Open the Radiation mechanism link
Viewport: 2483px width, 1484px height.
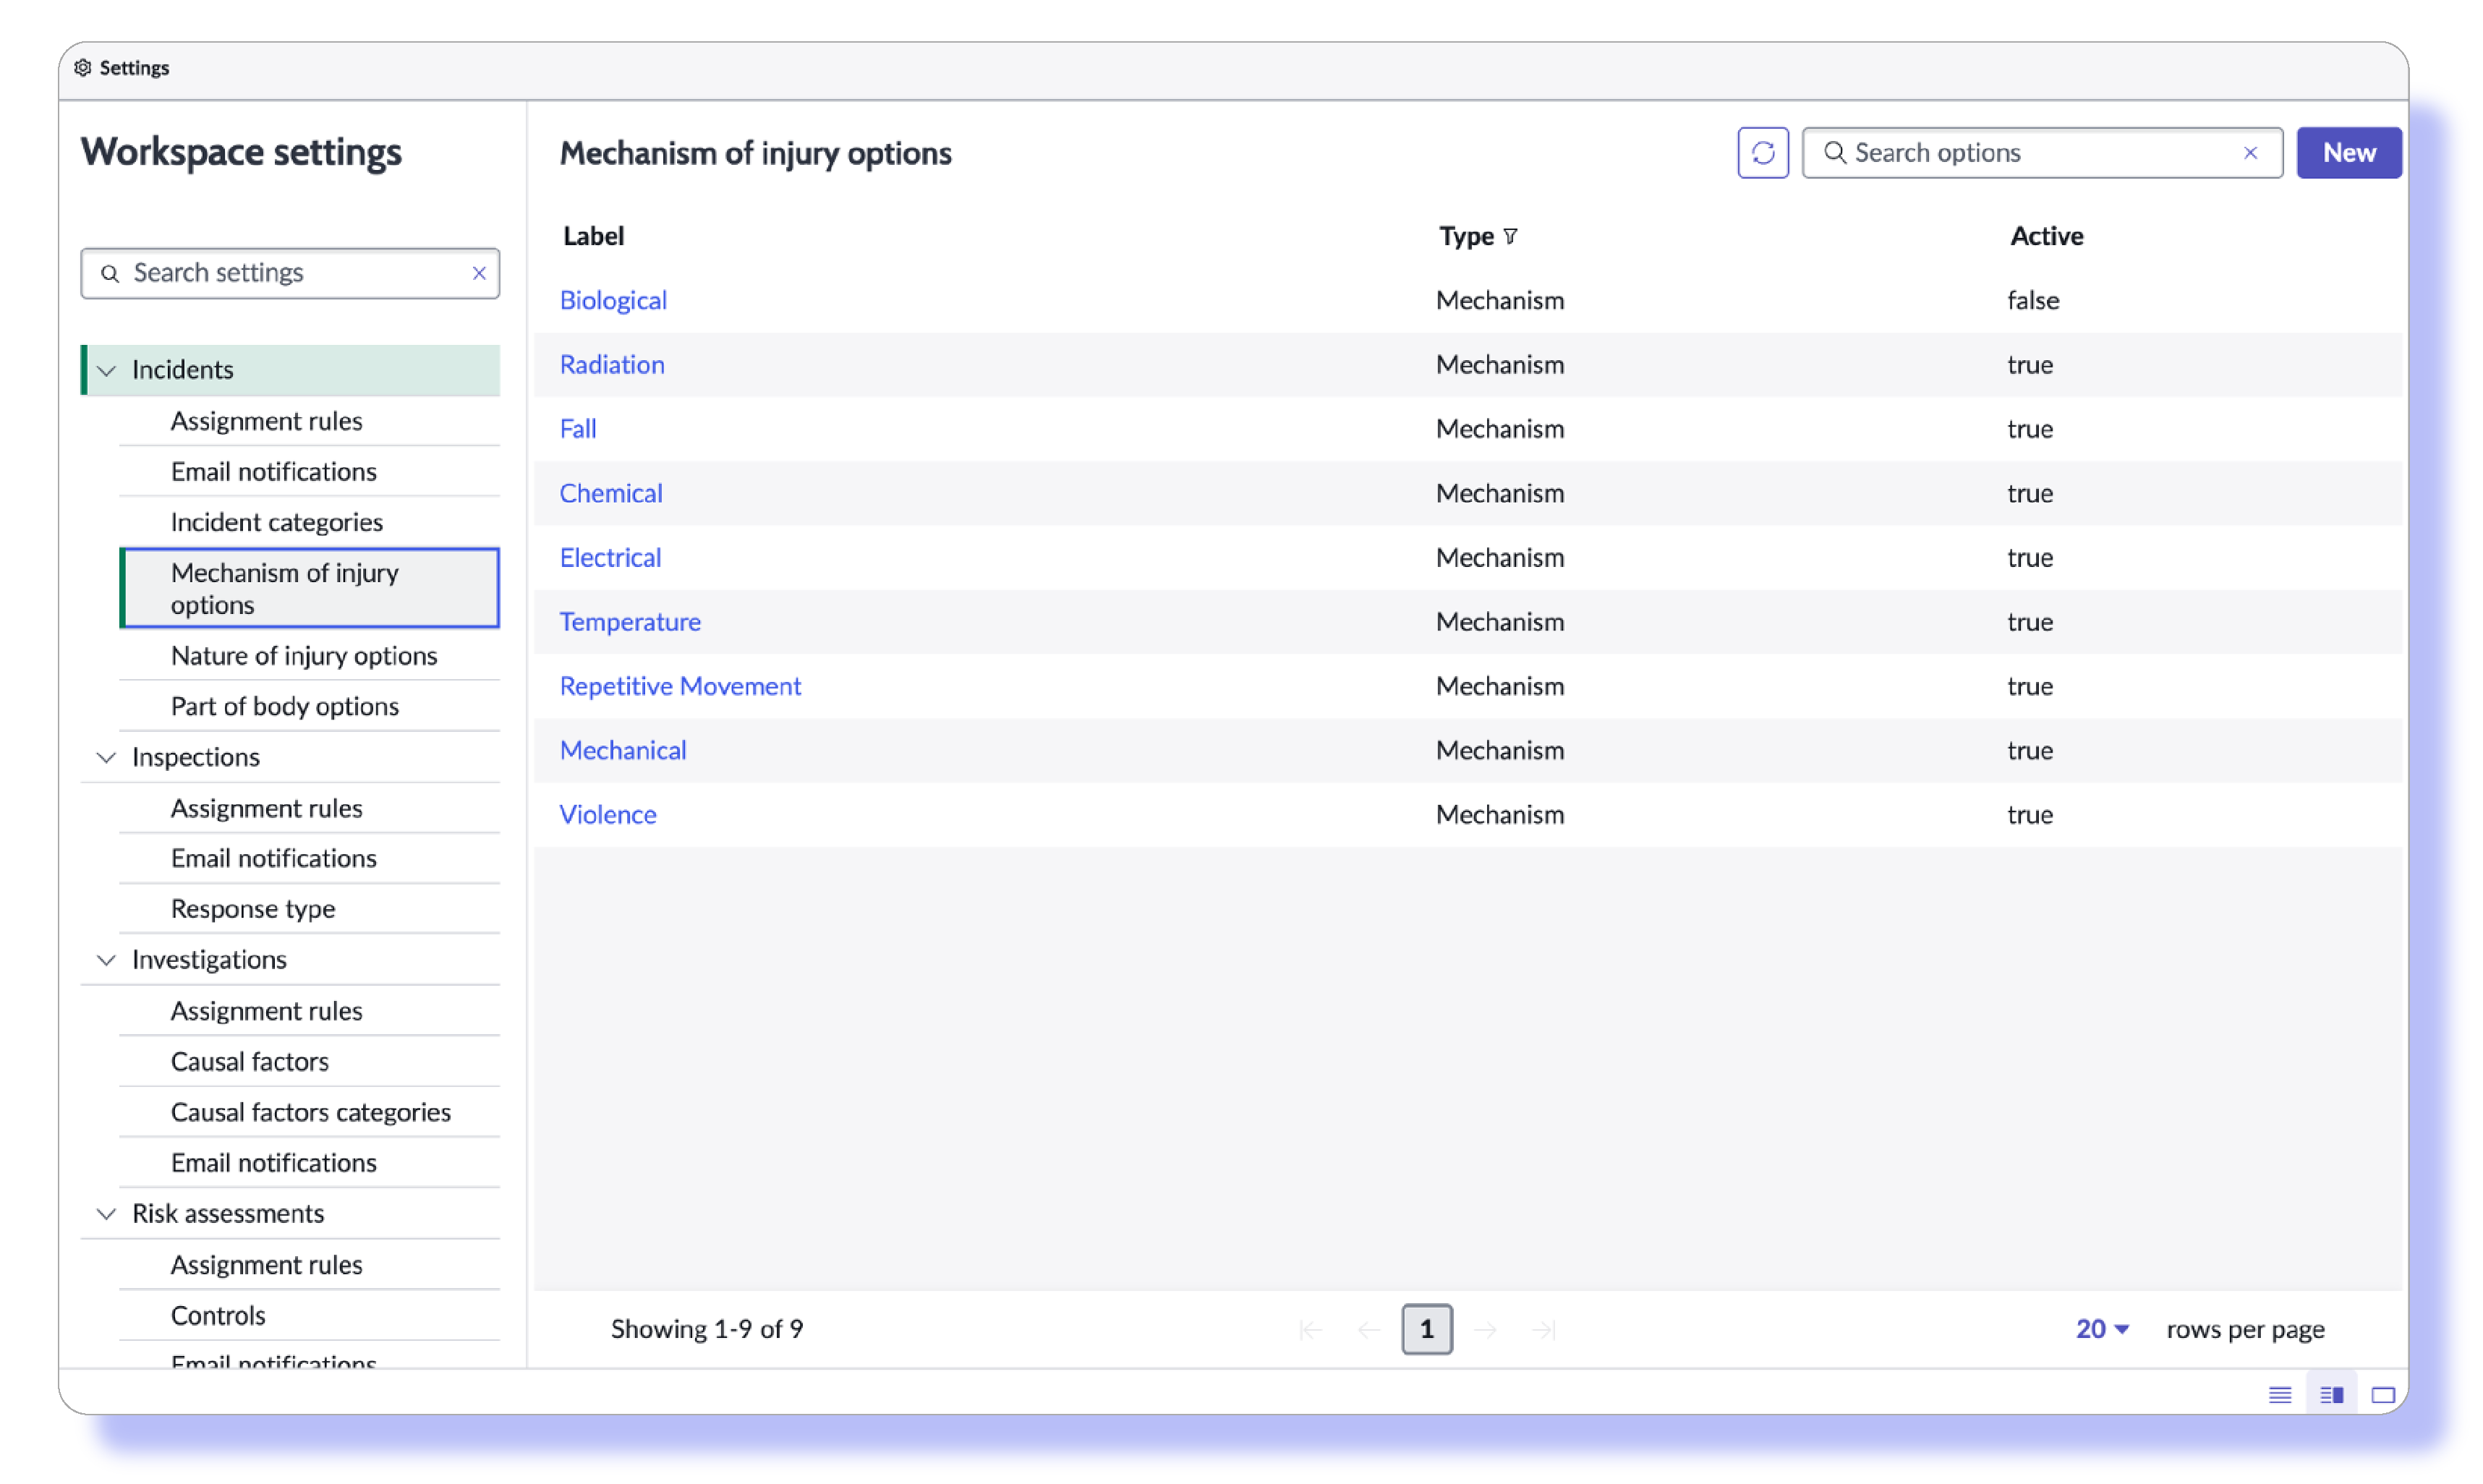612,364
